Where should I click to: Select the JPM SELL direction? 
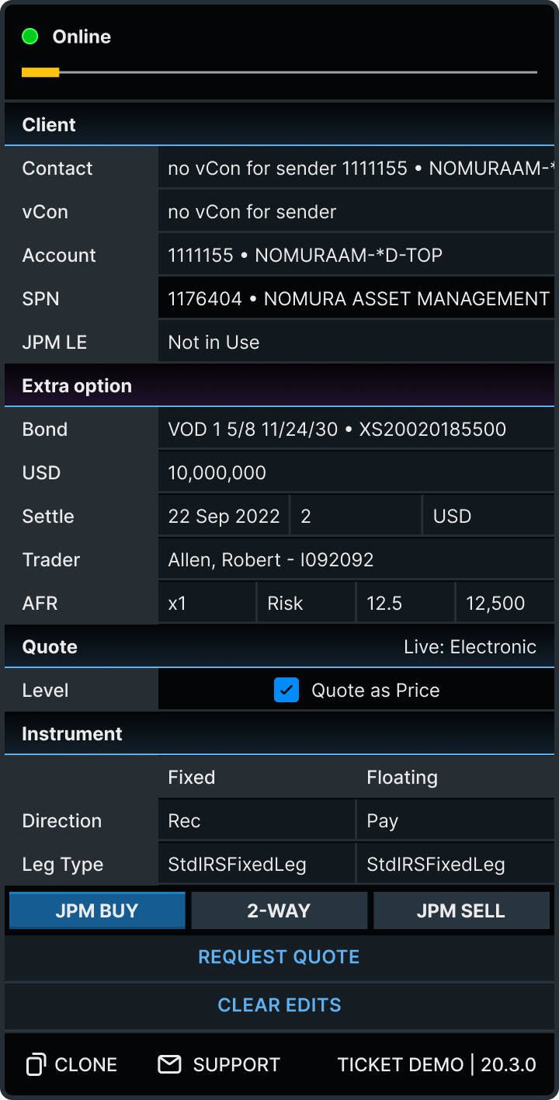click(461, 910)
